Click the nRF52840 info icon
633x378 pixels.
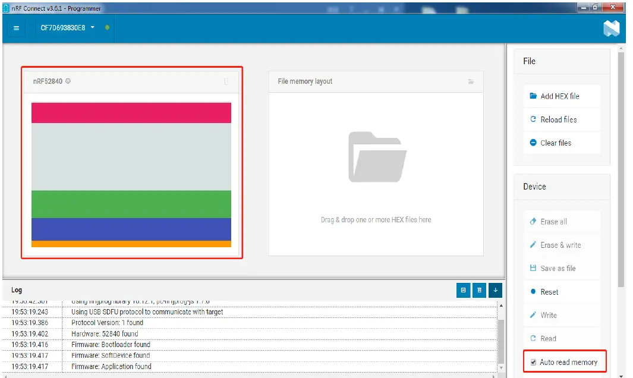68,81
